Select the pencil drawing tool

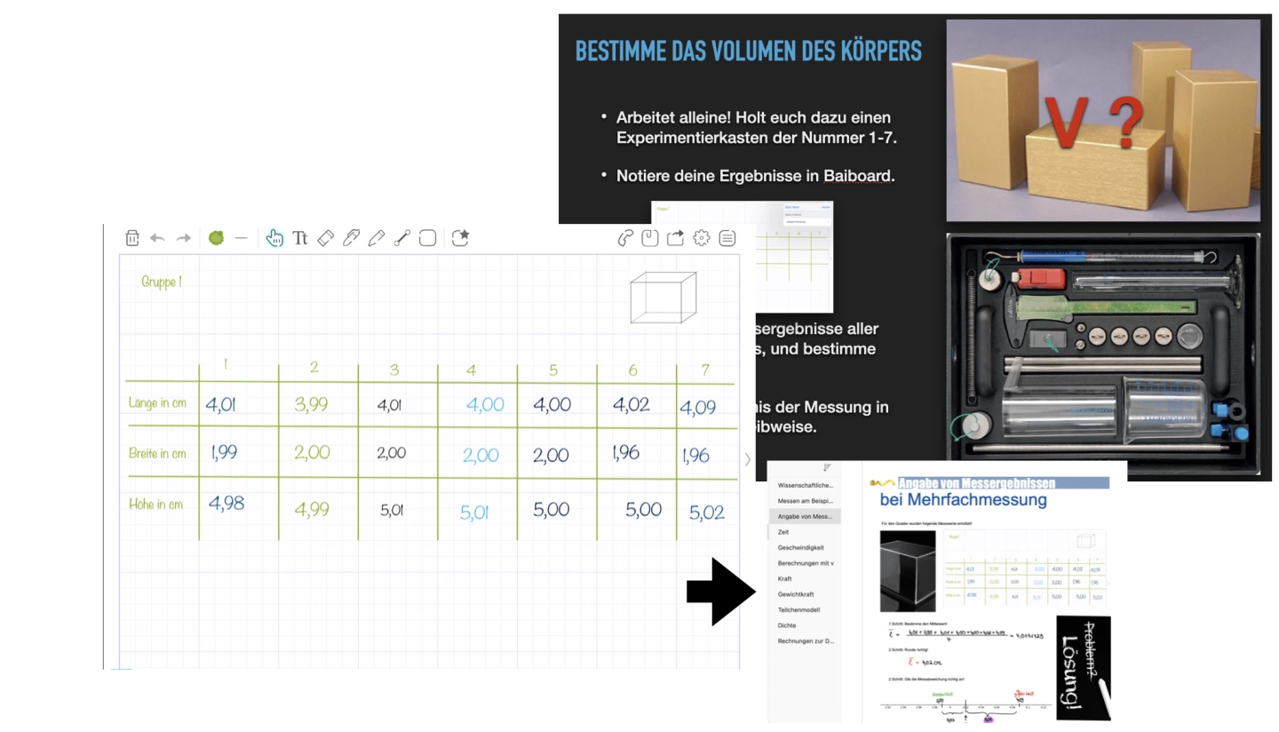[377, 237]
